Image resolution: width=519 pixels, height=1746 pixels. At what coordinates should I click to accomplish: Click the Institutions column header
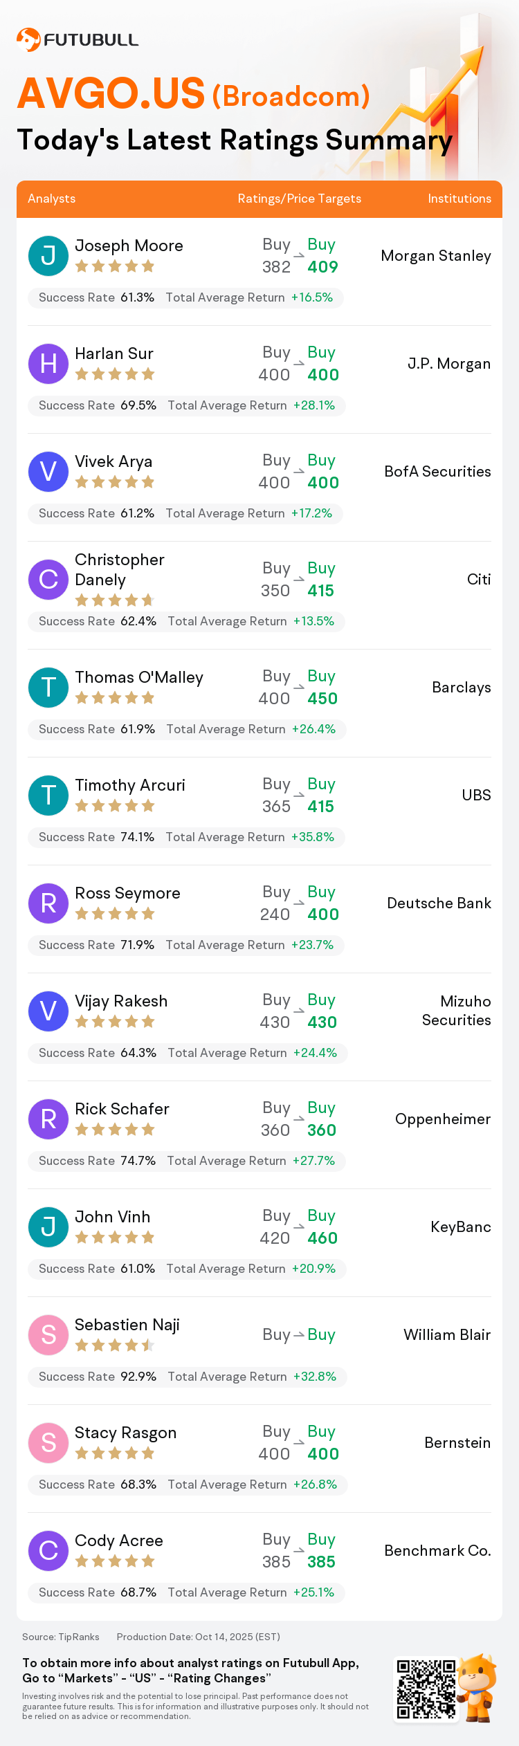point(459,199)
